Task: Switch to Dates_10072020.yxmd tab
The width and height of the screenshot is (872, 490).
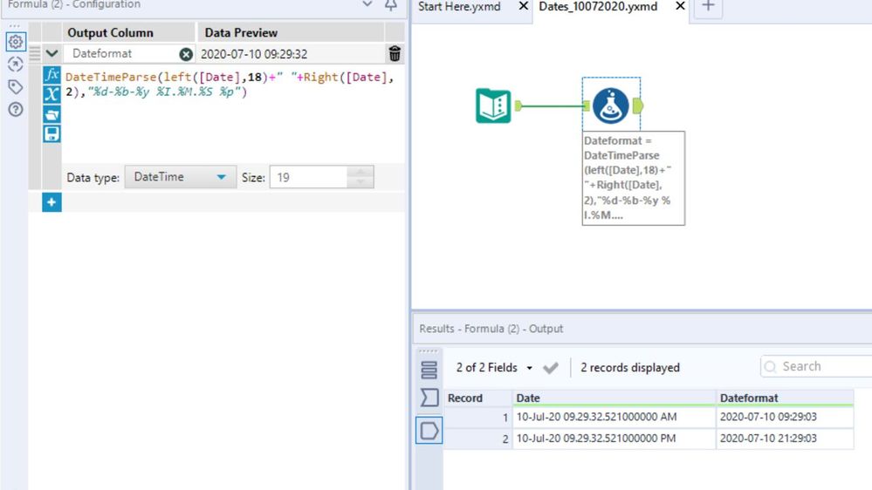Action: click(x=598, y=7)
